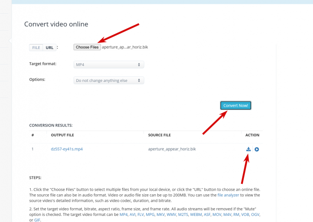Switch to the URL input tab

coord(49,48)
